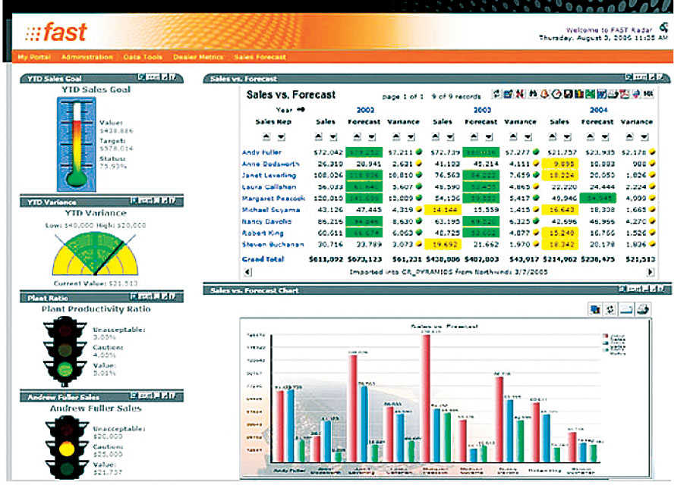Expand the Year dimension arrow
Viewport: 690px width, 485px height.
(301, 110)
